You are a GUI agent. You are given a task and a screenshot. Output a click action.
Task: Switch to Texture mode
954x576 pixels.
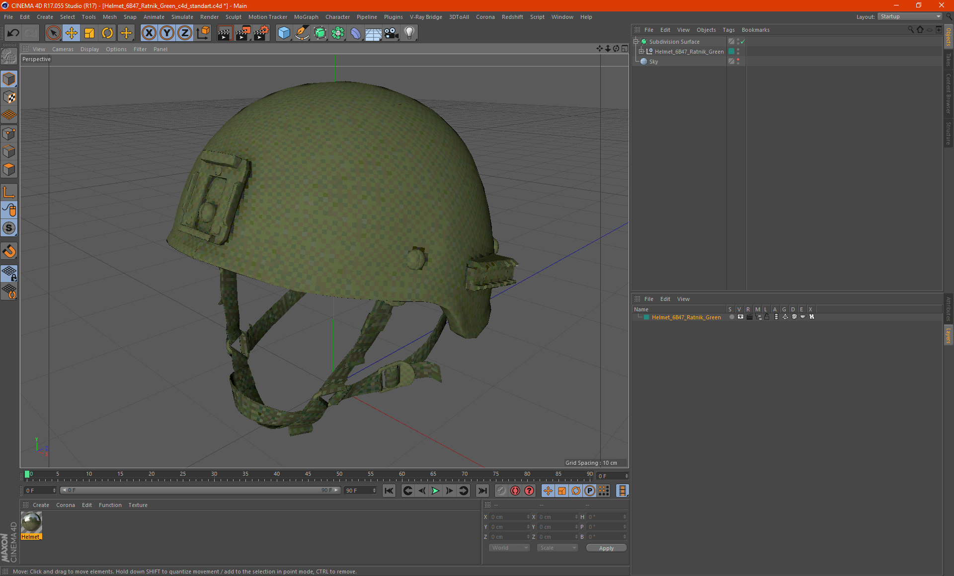9,97
